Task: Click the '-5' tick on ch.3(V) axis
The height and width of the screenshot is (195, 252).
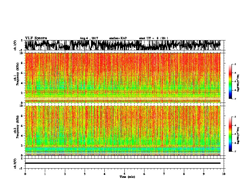Action: 21,169
